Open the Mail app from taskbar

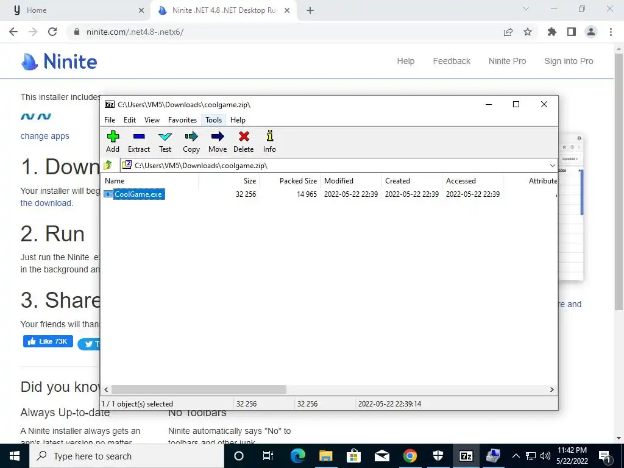[x=381, y=456]
